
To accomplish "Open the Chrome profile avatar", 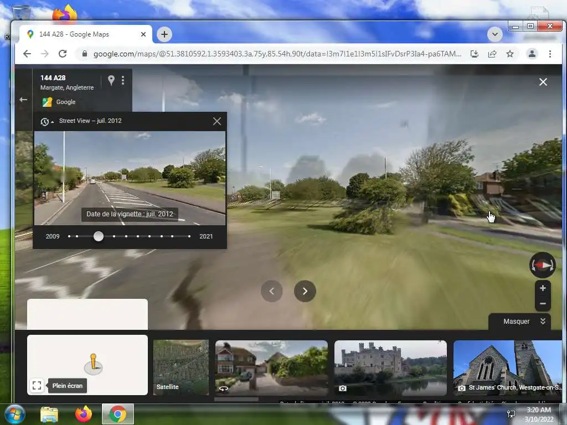I will click(532, 54).
